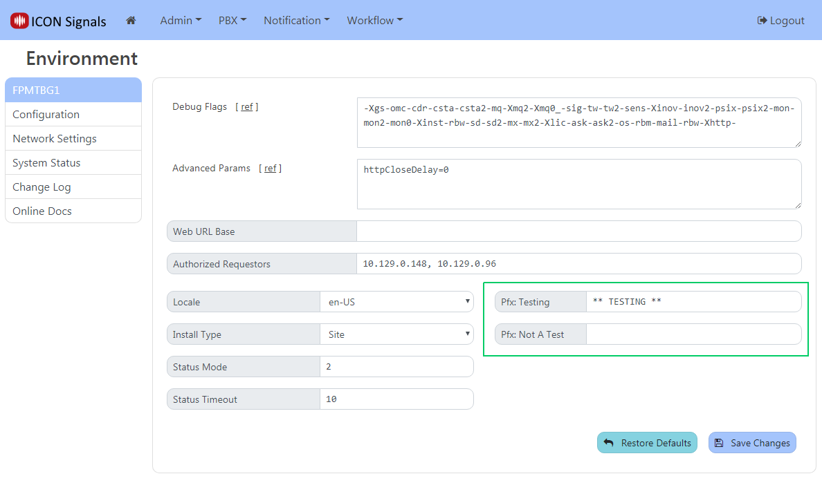The image size is (822, 485).
Task: Click the Save Changes button
Action: click(x=752, y=443)
